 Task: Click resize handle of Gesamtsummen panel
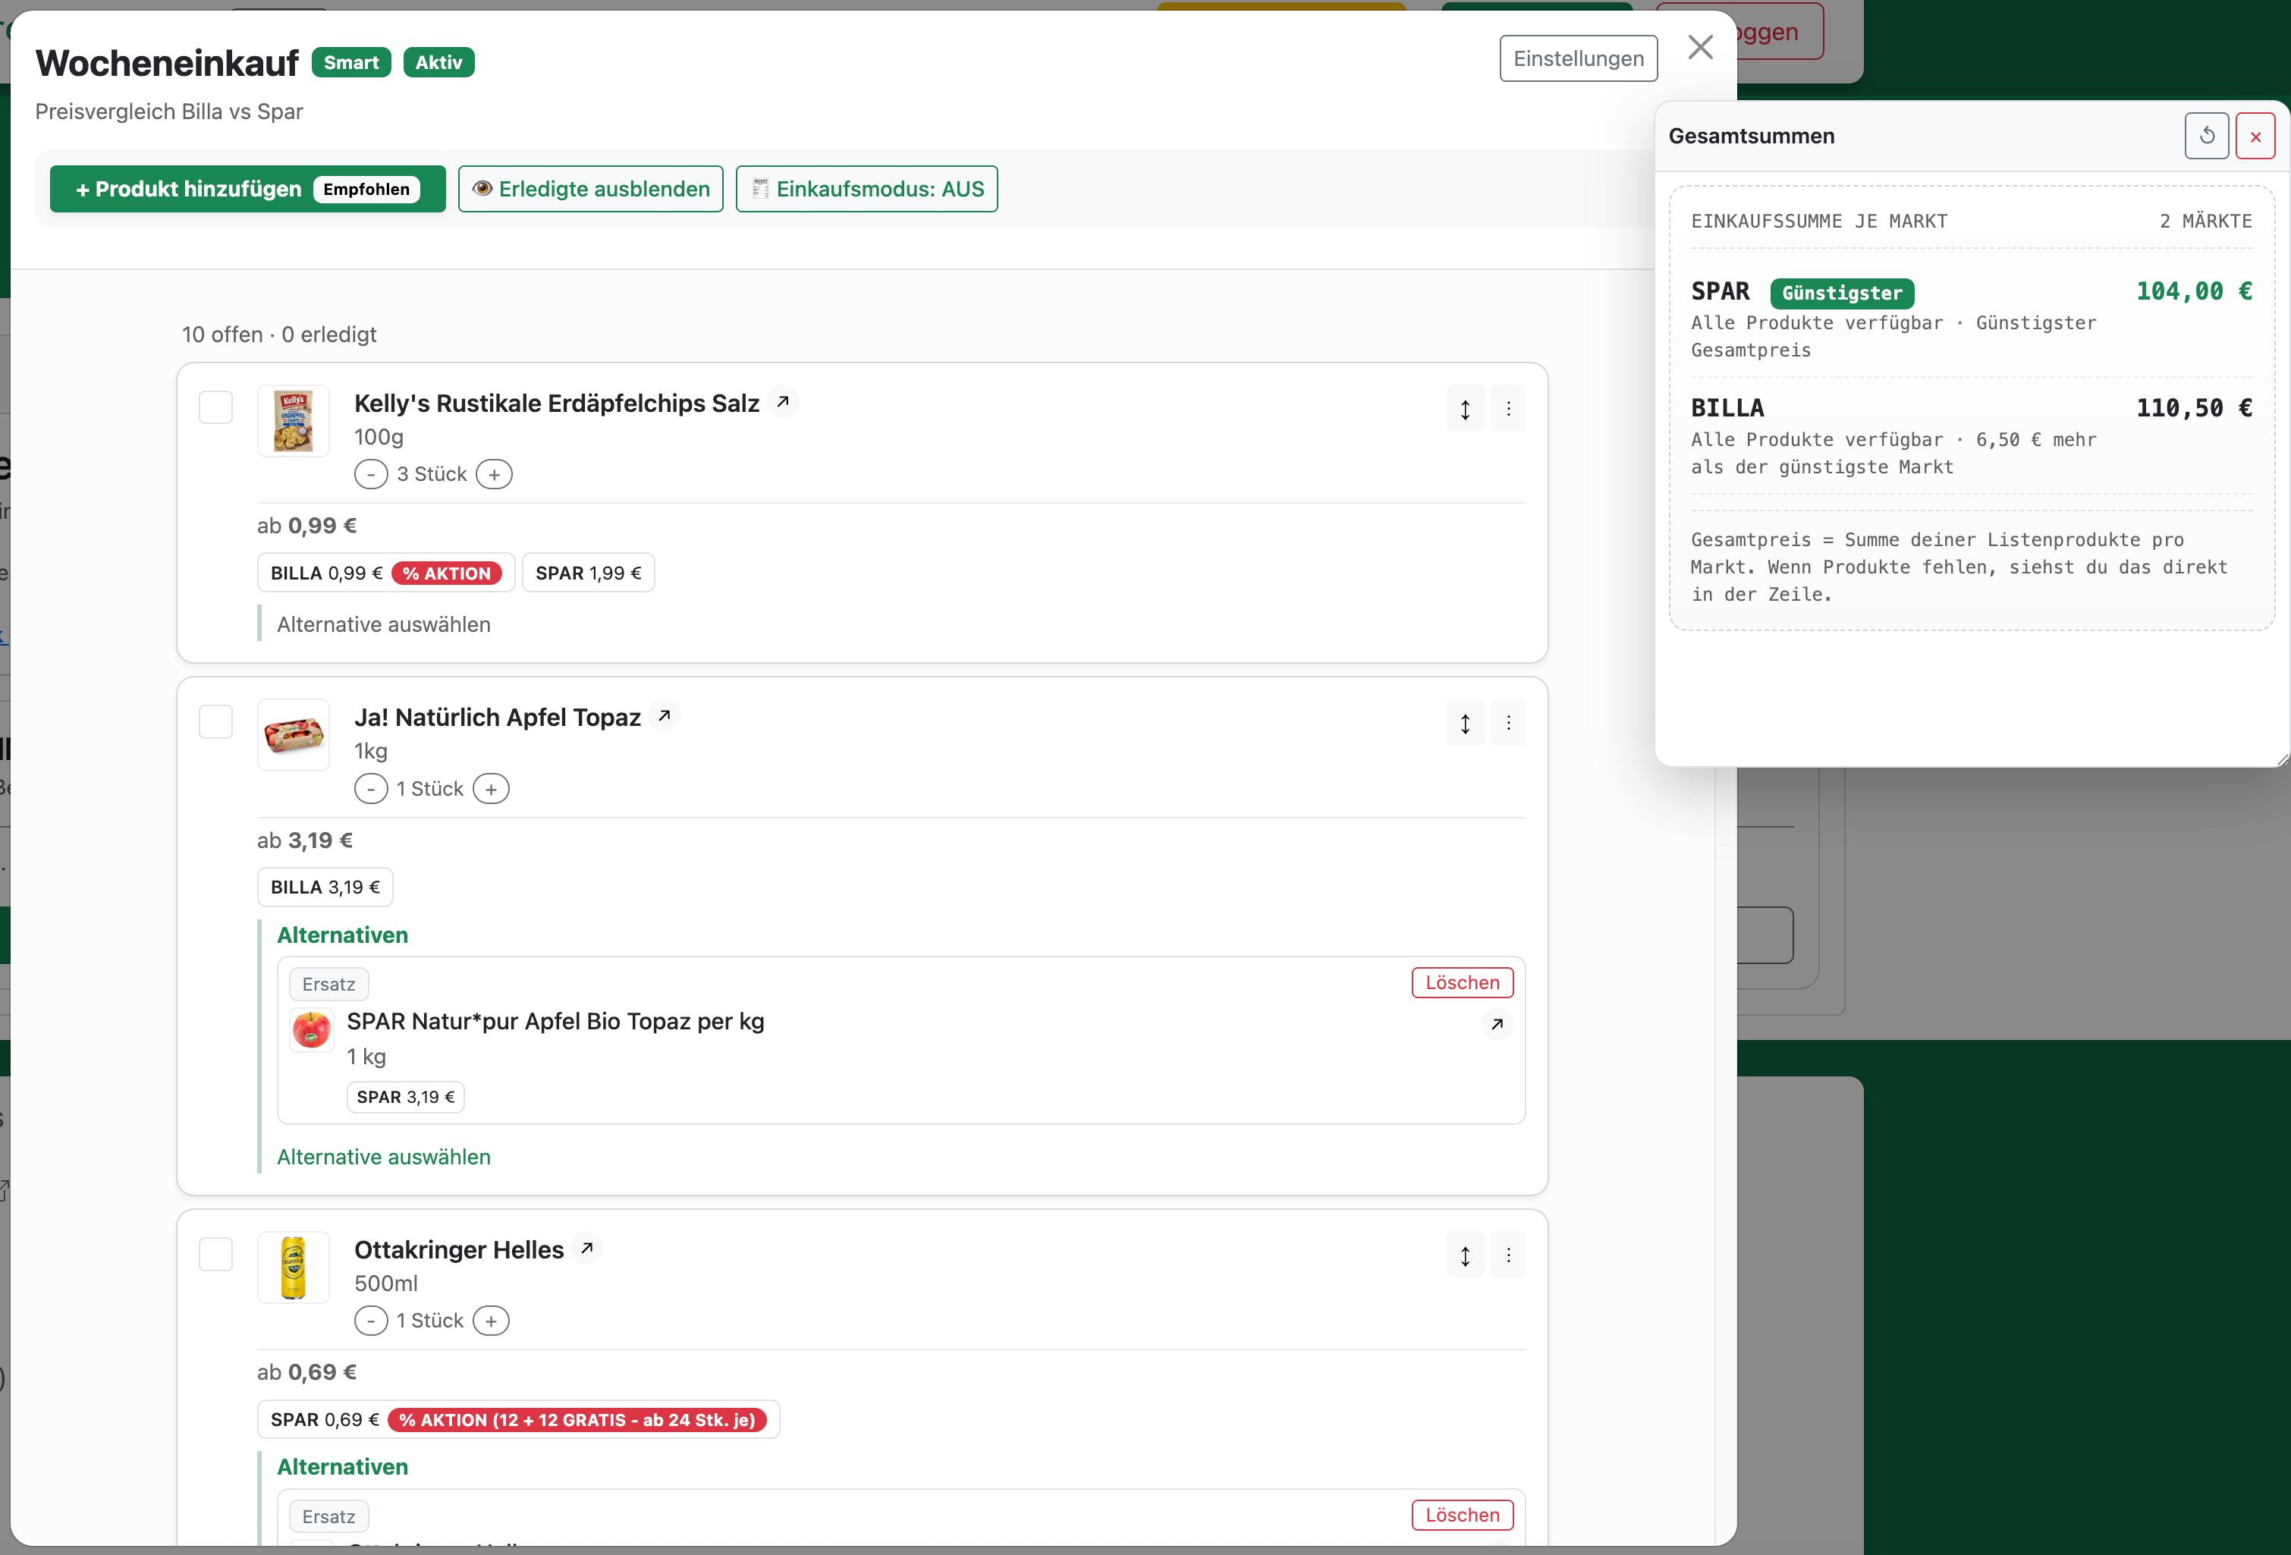2282,759
